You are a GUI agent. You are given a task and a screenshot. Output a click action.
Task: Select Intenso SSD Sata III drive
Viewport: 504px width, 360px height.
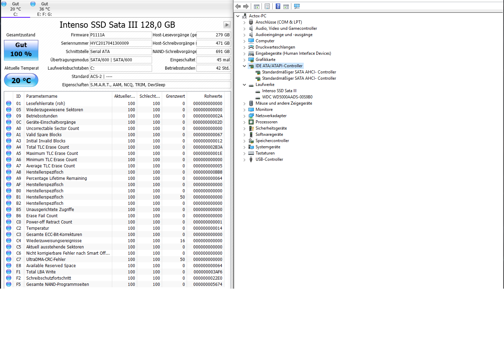pos(279,91)
